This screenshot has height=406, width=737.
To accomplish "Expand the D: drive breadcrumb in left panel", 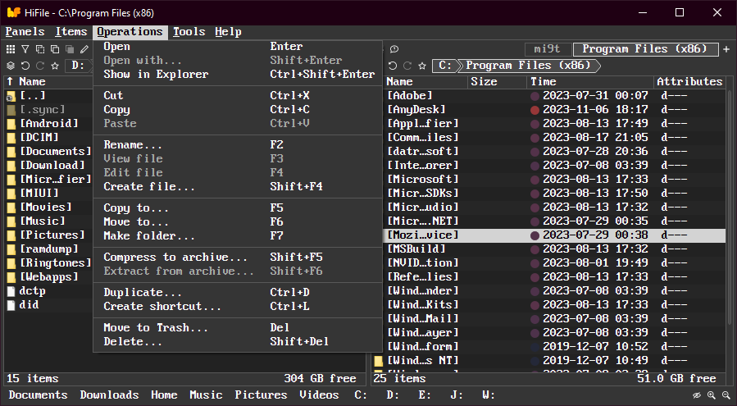I will coord(78,66).
